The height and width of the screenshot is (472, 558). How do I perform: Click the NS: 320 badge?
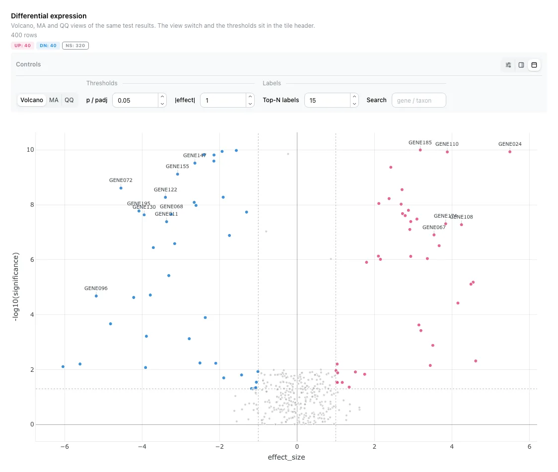(75, 46)
